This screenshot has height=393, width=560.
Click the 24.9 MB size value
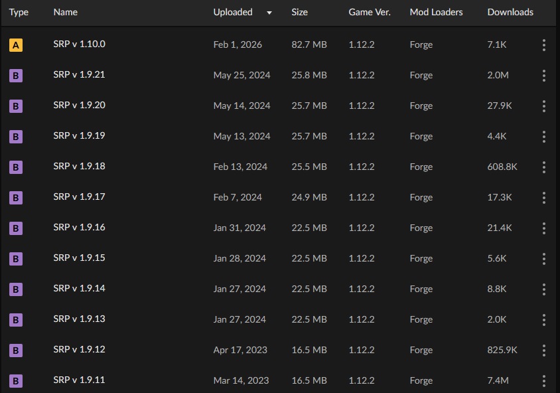coord(309,198)
